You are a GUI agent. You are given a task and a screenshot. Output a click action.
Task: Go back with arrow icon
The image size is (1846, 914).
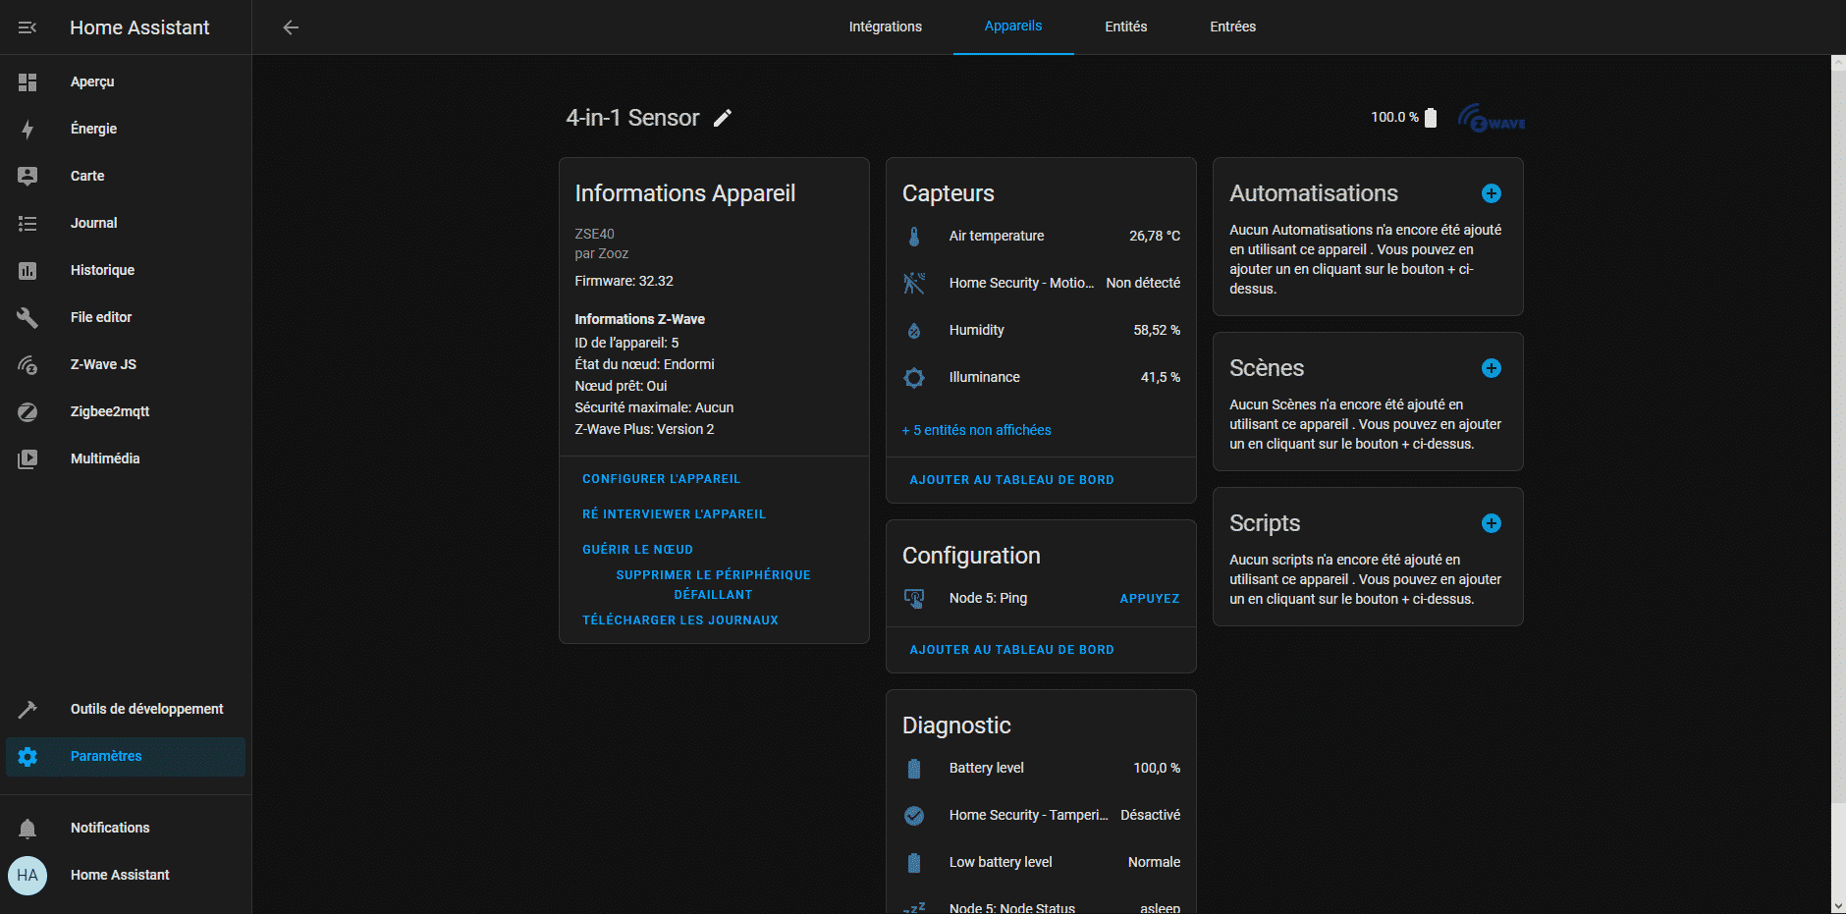[291, 27]
